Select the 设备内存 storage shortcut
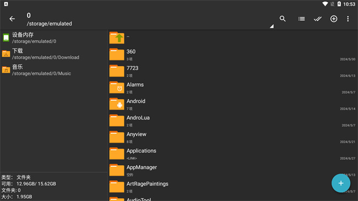Screen dimensions: 358x201 click(x=54, y=38)
